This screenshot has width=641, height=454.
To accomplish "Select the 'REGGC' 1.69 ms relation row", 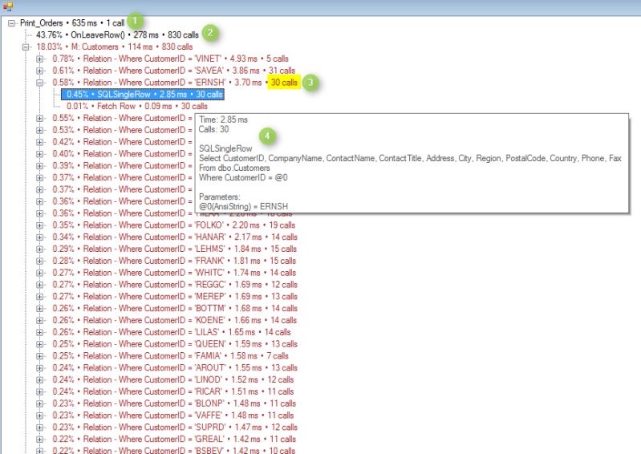I will point(175,285).
